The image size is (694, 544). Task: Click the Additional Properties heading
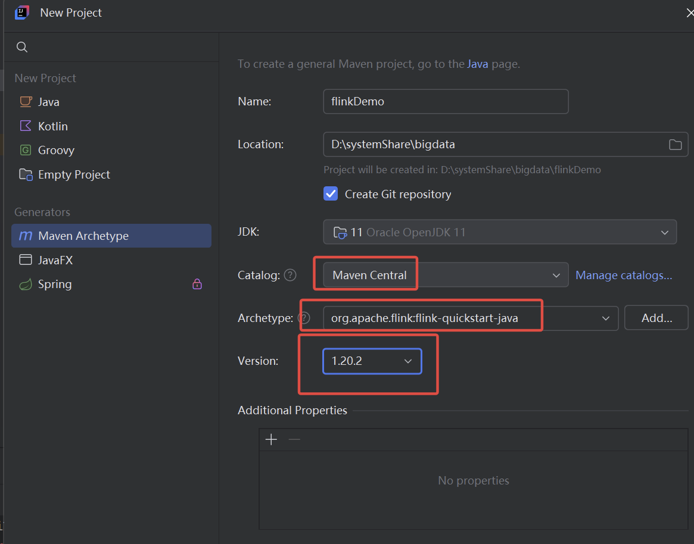[x=292, y=411]
